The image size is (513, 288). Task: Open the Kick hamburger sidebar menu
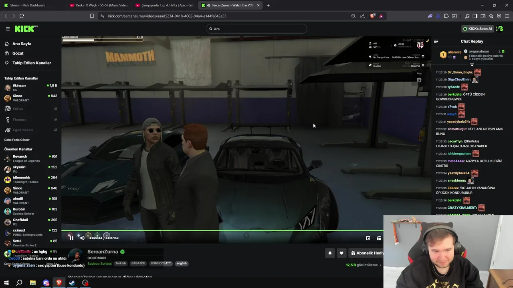tap(8, 29)
